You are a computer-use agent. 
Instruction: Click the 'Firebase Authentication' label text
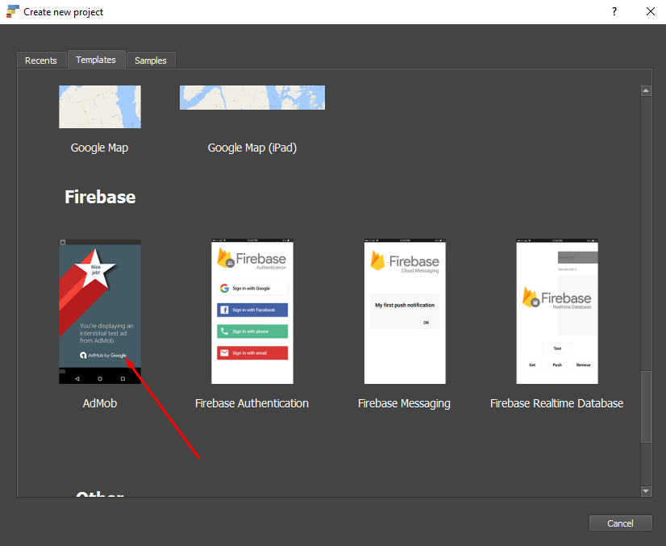tap(252, 403)
